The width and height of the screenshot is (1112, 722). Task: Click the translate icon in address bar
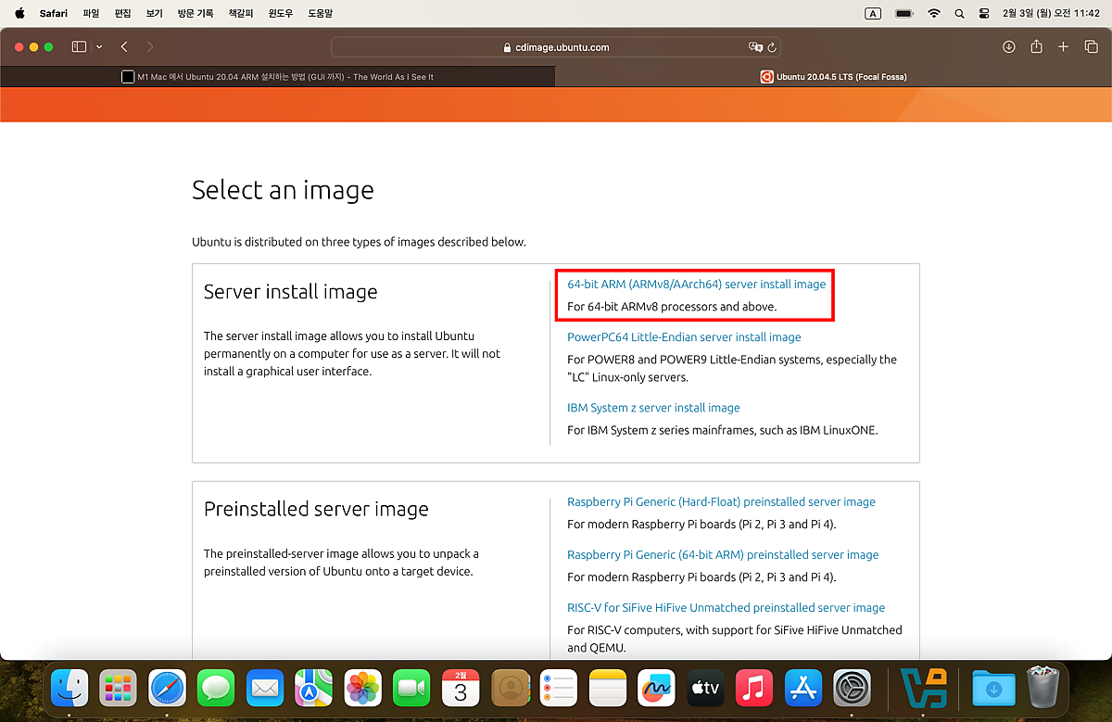[x=754, y=47]
